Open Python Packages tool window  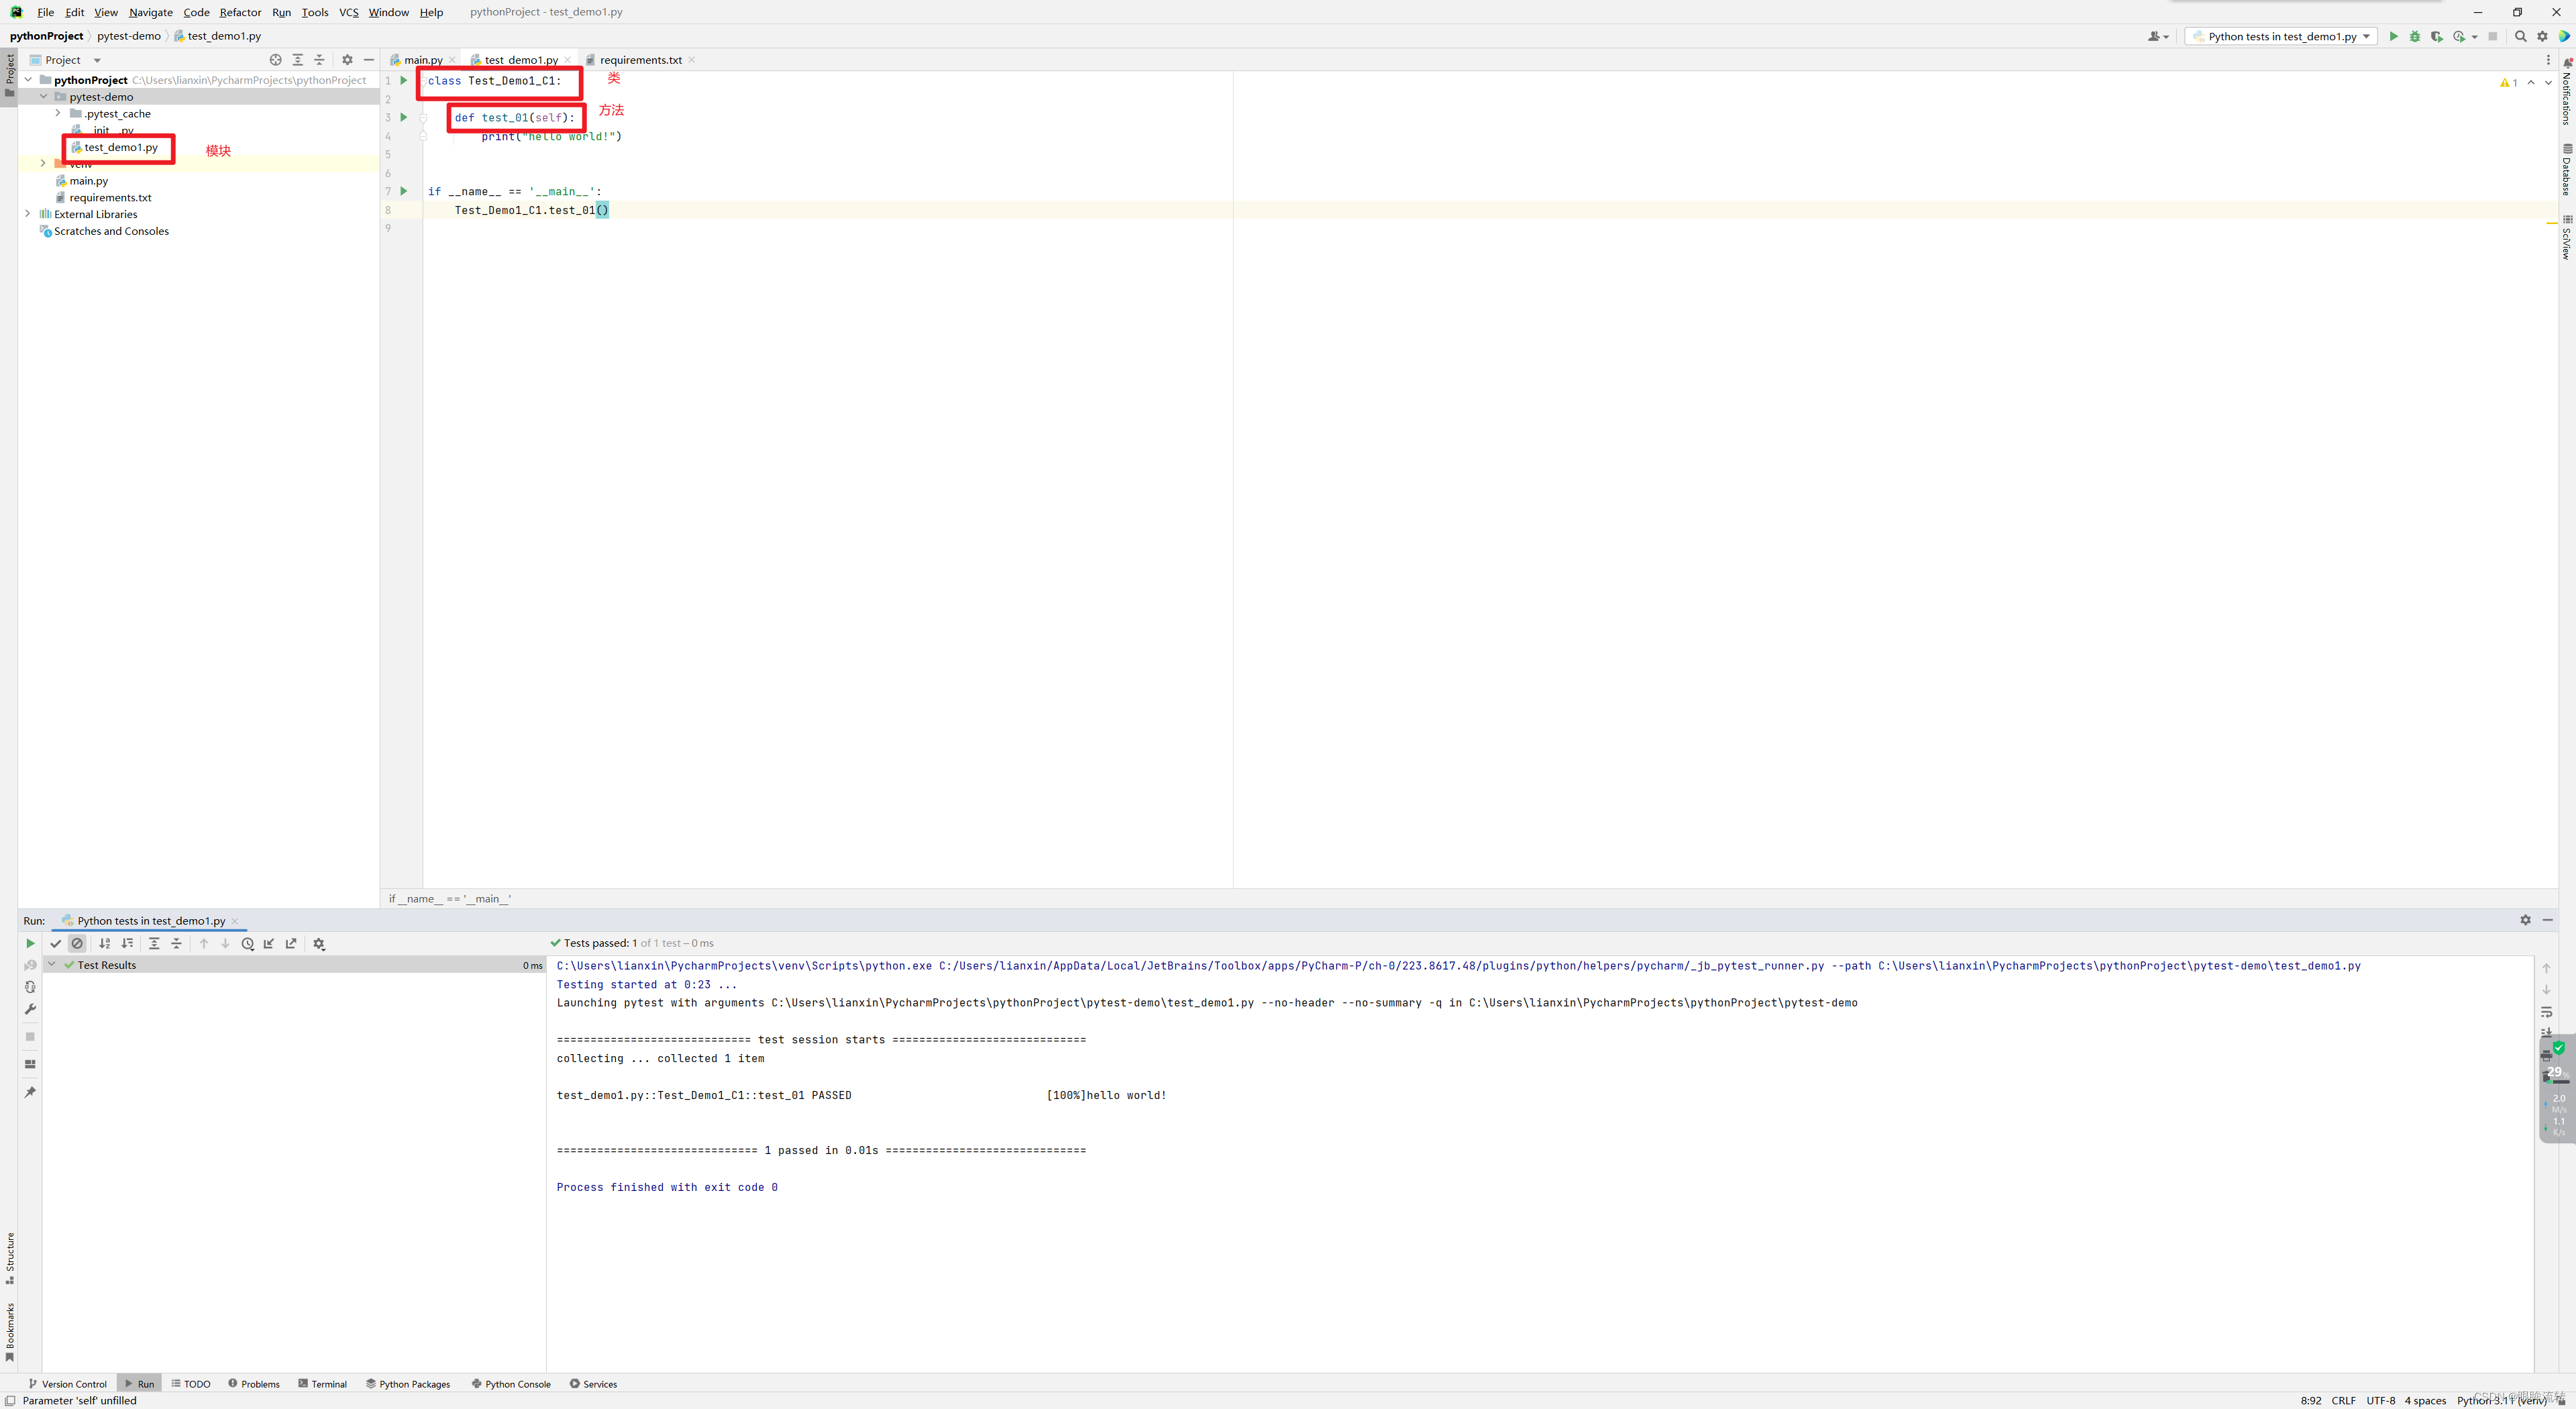coord(408,1384)
